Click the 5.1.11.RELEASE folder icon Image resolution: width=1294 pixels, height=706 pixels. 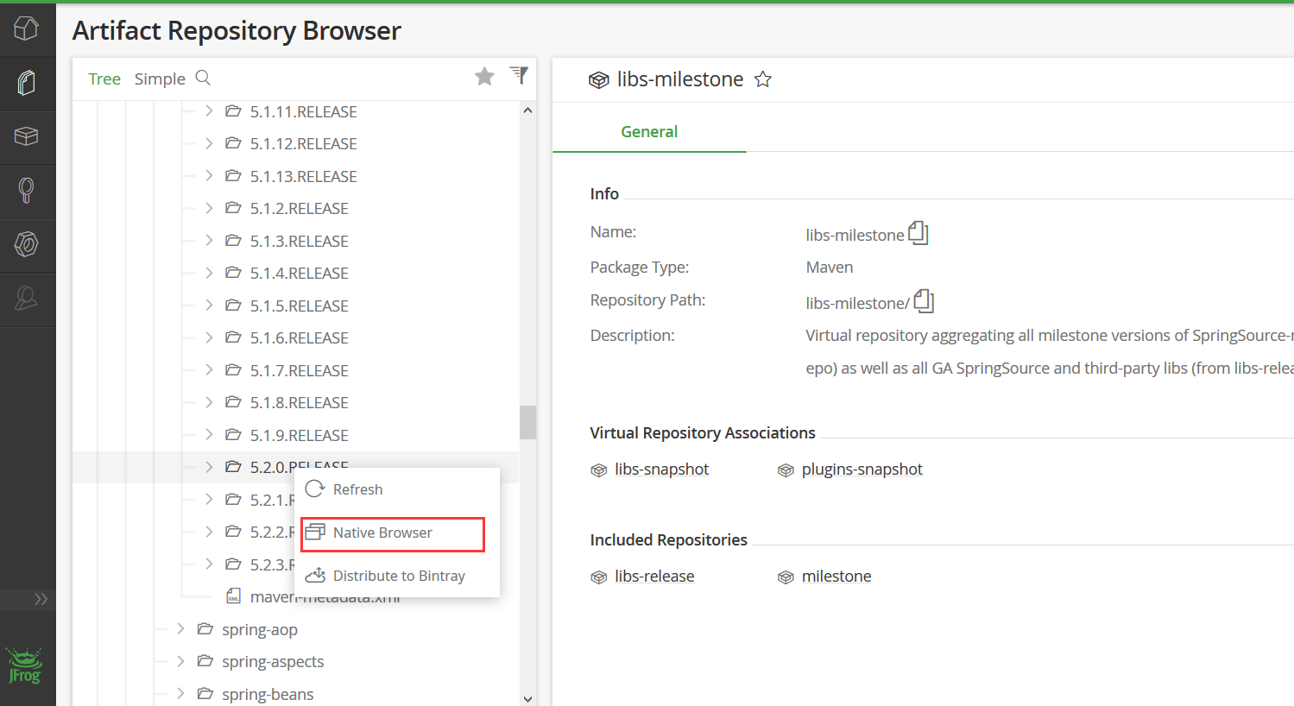point(233,110)
